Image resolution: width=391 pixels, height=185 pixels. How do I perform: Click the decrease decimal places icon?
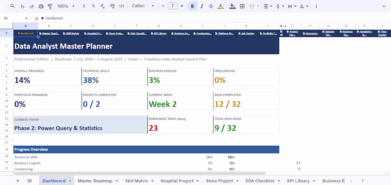click(x=102, y=6)
